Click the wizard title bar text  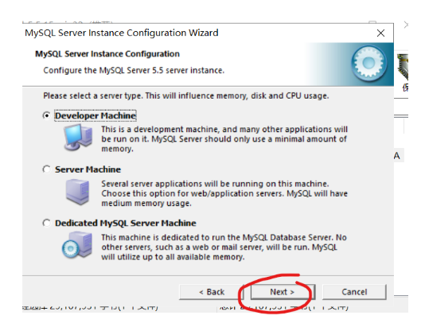point(122,33)
